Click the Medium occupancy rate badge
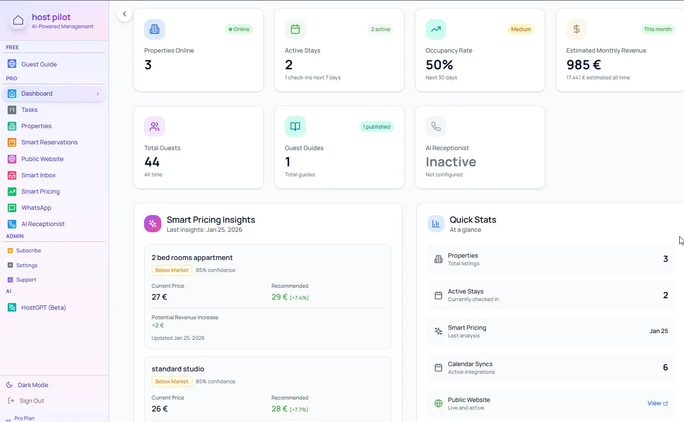The image size is (684, 422). coord(521,29)
